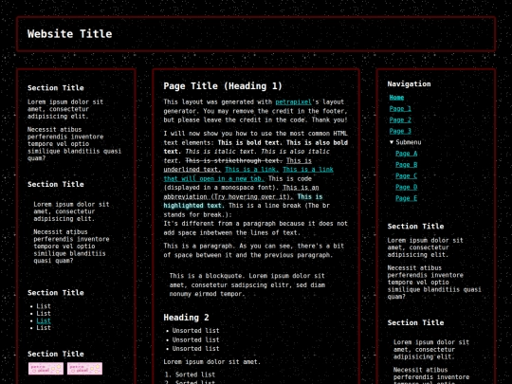Go to Page 1 in Navigation
The width and height of the screenshot is (512, 384).
(x=400, y=109)
